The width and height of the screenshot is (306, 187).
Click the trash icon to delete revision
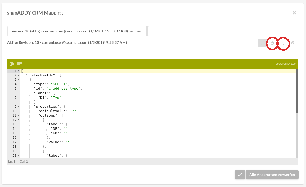(262, 43)
